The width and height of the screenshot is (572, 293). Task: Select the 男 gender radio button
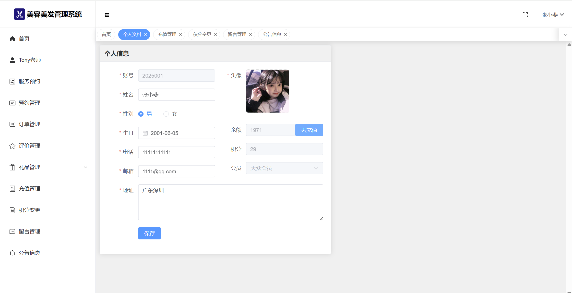click(x=141, y=114)
